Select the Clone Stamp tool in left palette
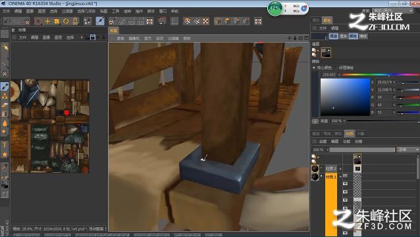Screen dimensions: 420x237 (5, 96)
